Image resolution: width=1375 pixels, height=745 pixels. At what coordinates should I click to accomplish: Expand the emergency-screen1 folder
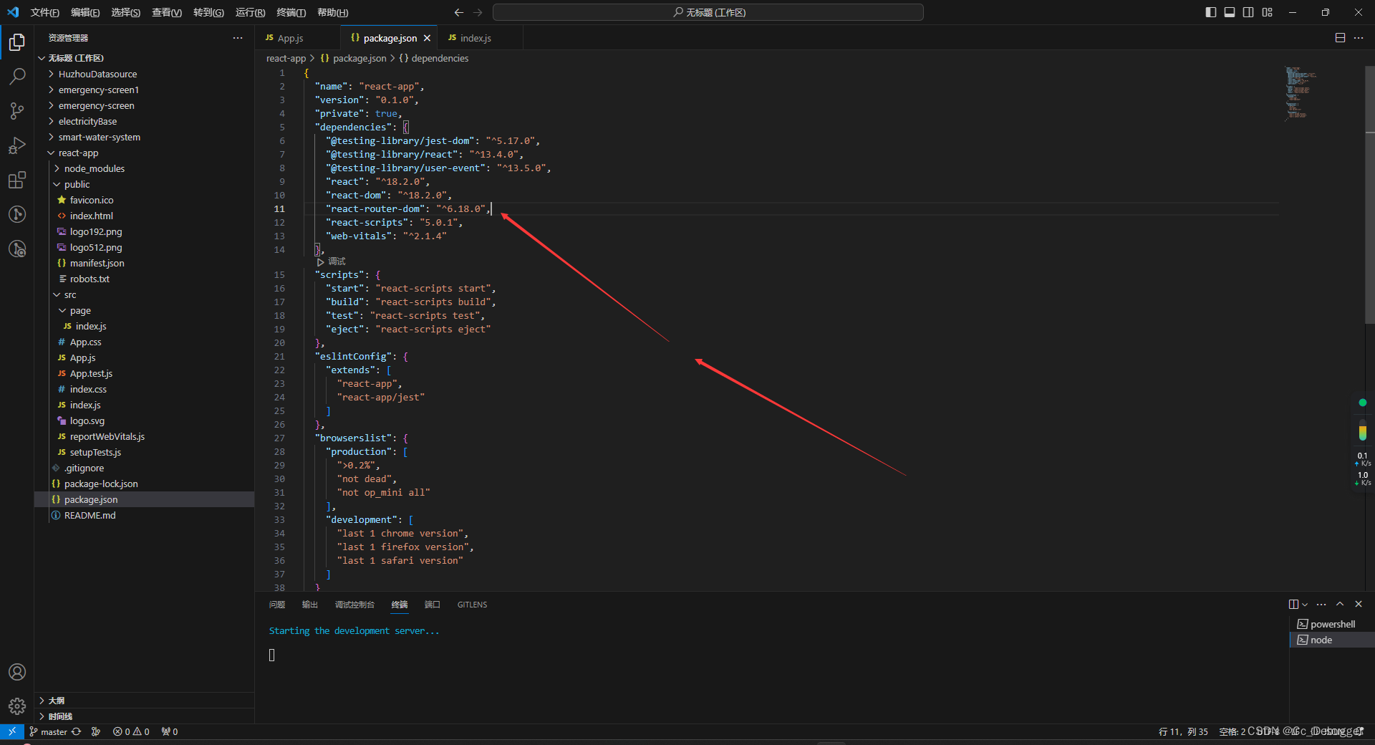point(98,90)
